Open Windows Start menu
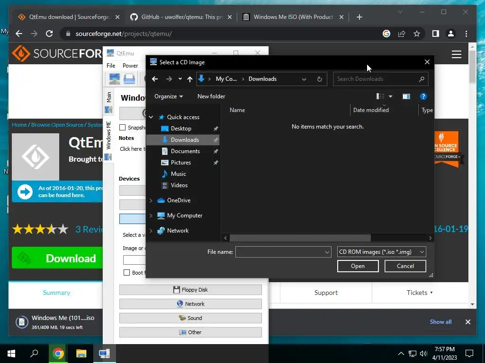 point(11,354)
